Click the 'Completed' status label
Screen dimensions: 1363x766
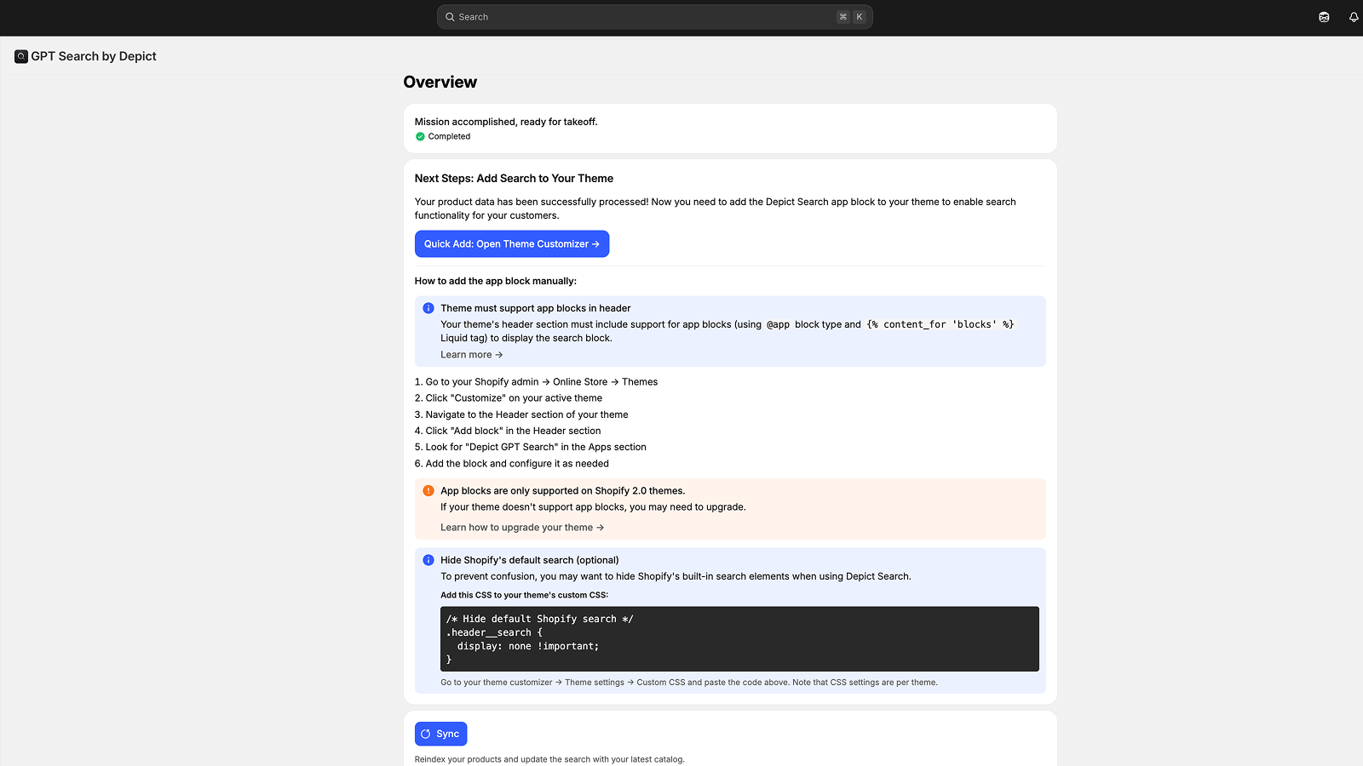click(450, 136)
